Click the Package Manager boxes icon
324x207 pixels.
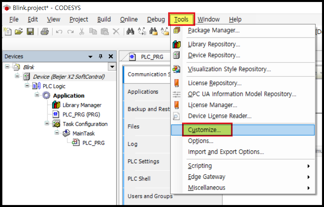pos(177,30)
